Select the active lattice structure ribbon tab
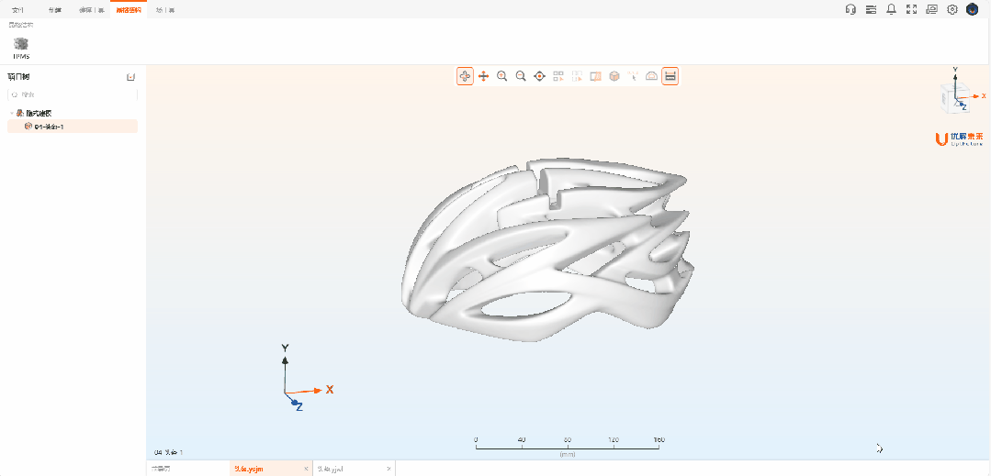Viewport: 991px width, 476px height. [129, 10]
